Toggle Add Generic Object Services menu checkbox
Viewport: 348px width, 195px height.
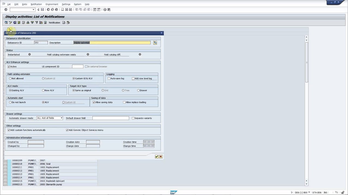(x=67, y=130)
